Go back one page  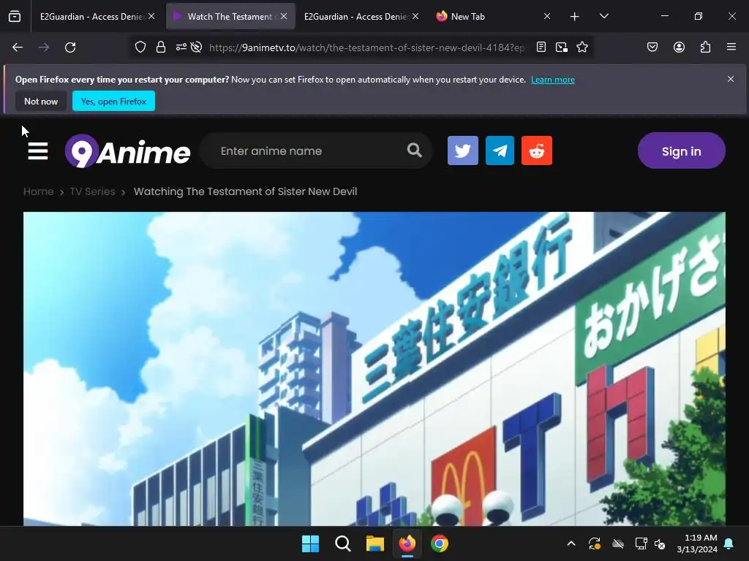coord(18,47)
